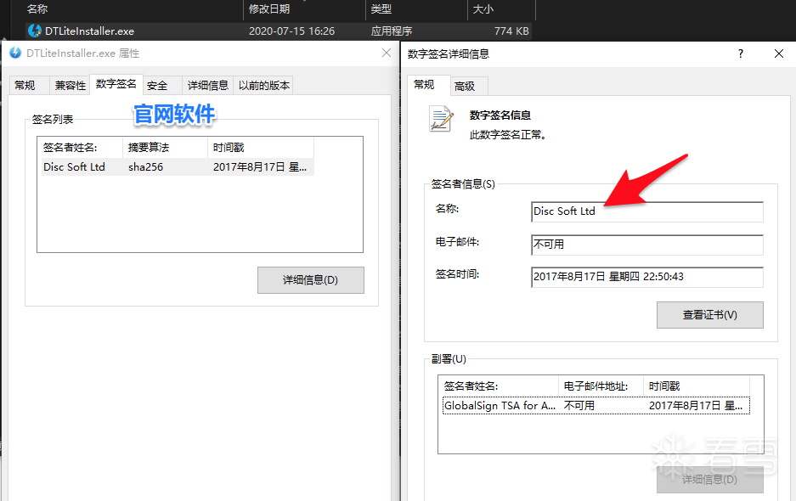The width and height of the screenshot is (796, 501).
Task: Click the 电子邮件 field showing 不可用
Action: 646,245
